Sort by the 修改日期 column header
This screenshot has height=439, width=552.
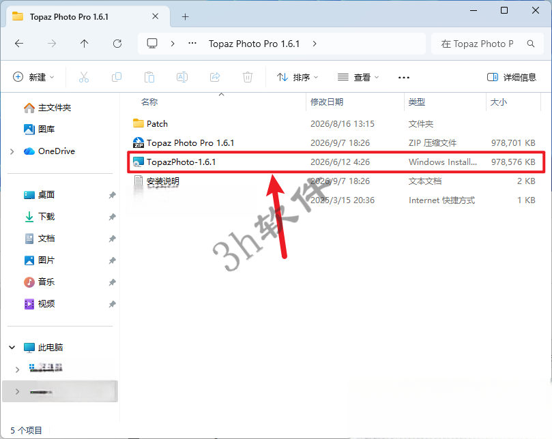click(x=327, y=102)
